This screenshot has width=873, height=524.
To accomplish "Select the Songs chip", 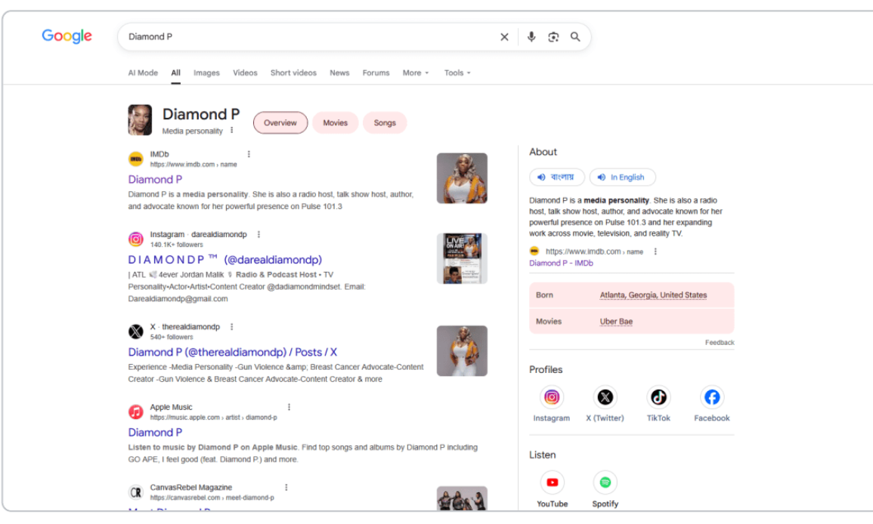I will pyautogui.click(x=385, y=123).
